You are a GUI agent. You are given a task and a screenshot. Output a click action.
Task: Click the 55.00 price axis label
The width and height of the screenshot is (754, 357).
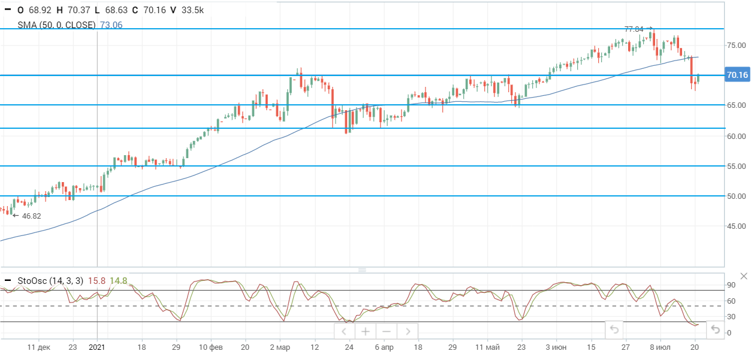click(737, 166)
